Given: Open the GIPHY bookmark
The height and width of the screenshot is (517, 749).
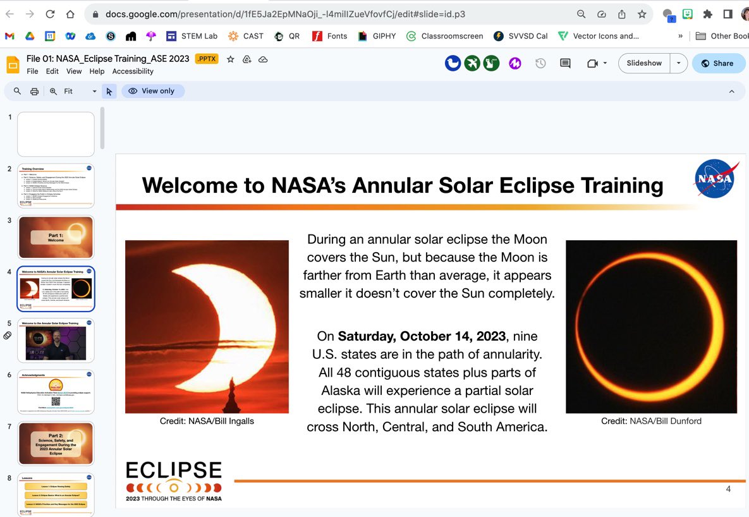Looking at the screenshot, I should coord(377,36).
